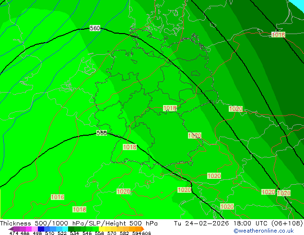Pick the dark purple legend swatch above 474
304x235 pixels.
[16, 229]
